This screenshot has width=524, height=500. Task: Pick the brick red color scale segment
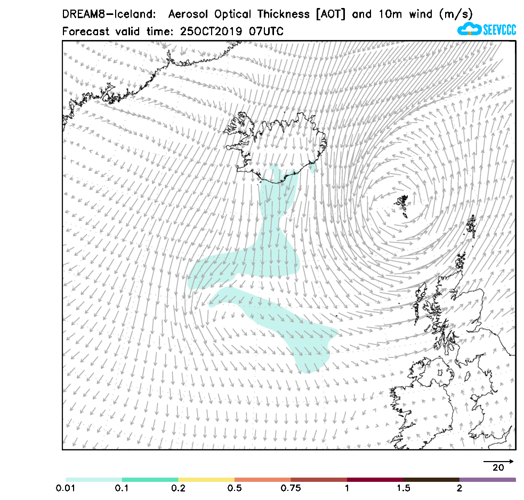[319, 480]
